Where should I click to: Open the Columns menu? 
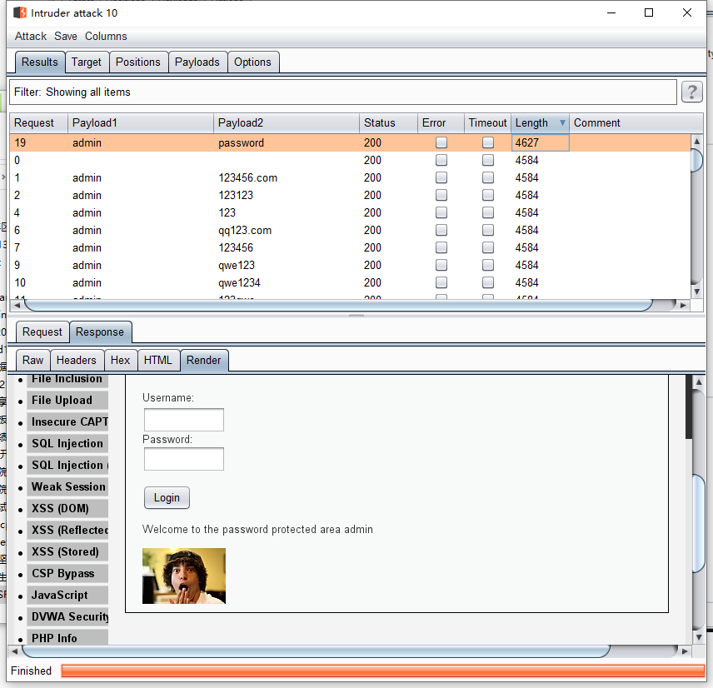coord(106,36)
